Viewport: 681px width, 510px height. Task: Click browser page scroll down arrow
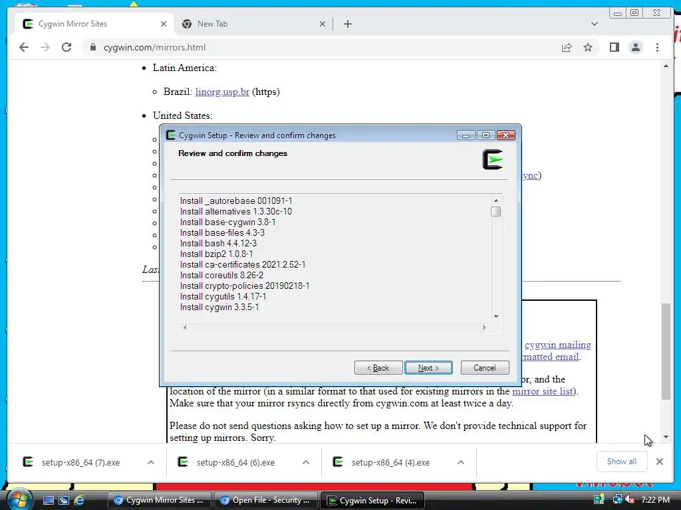[x=666, y=437]
